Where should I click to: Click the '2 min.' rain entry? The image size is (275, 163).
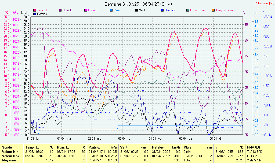tap(187, 152)
